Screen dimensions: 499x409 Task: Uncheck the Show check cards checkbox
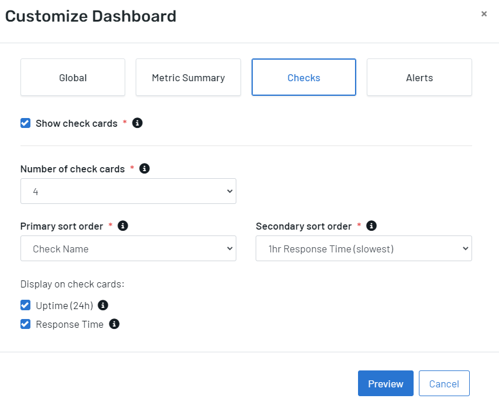(x=25, y=123)
